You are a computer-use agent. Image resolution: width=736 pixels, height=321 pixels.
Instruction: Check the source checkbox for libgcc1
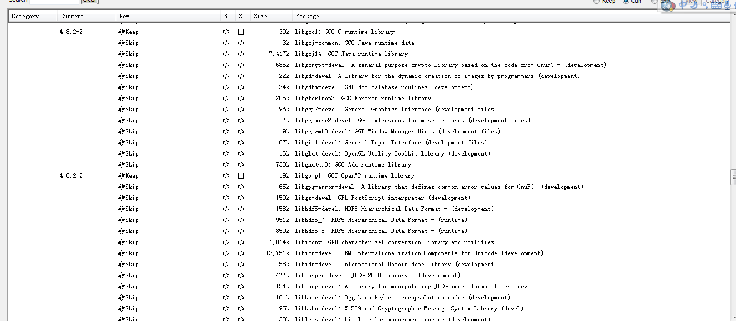(x=241, y=32)
